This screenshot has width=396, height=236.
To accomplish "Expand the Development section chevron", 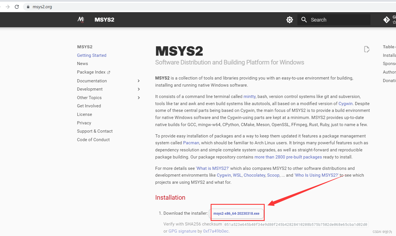I will [x=139, y=89].
